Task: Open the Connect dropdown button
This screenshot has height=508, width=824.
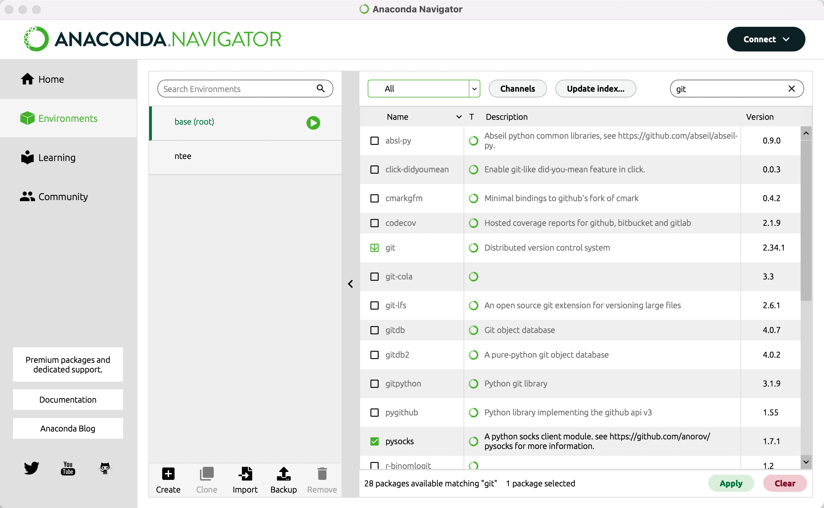Action: click(x=766, y=39)
